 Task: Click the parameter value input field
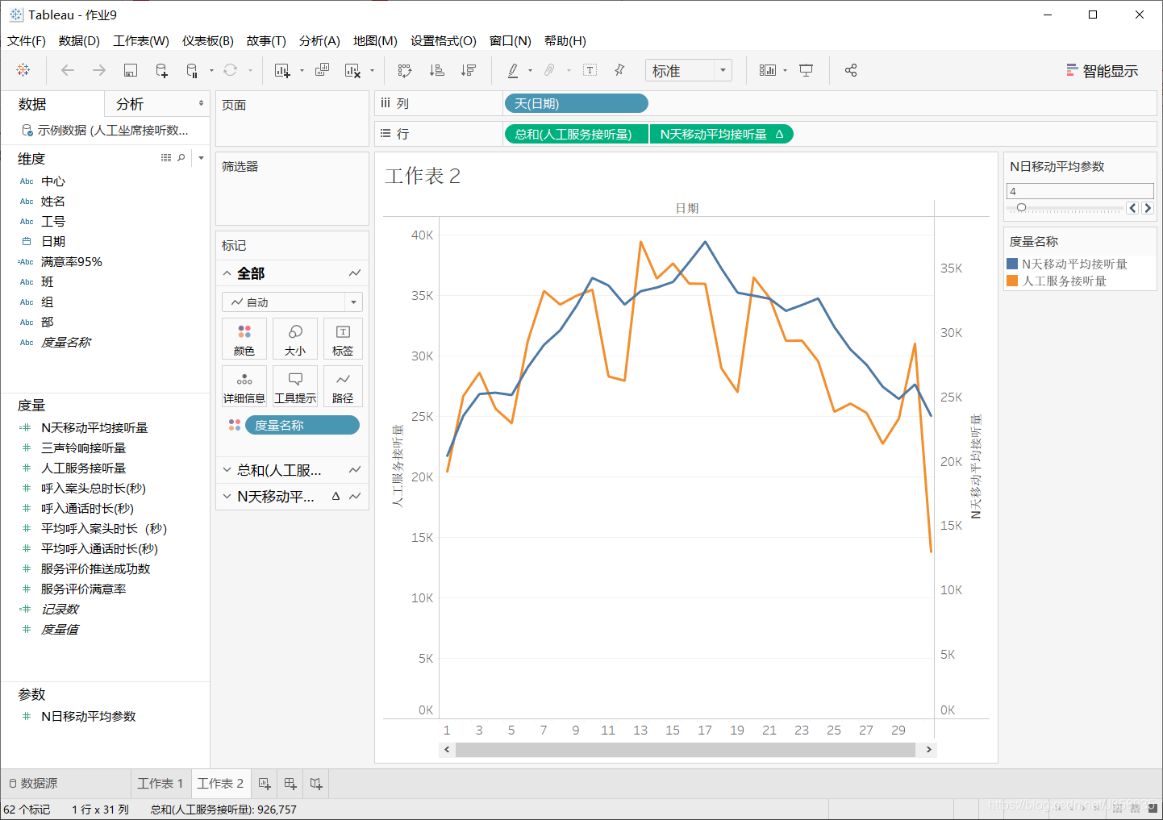pos(1080,191)
